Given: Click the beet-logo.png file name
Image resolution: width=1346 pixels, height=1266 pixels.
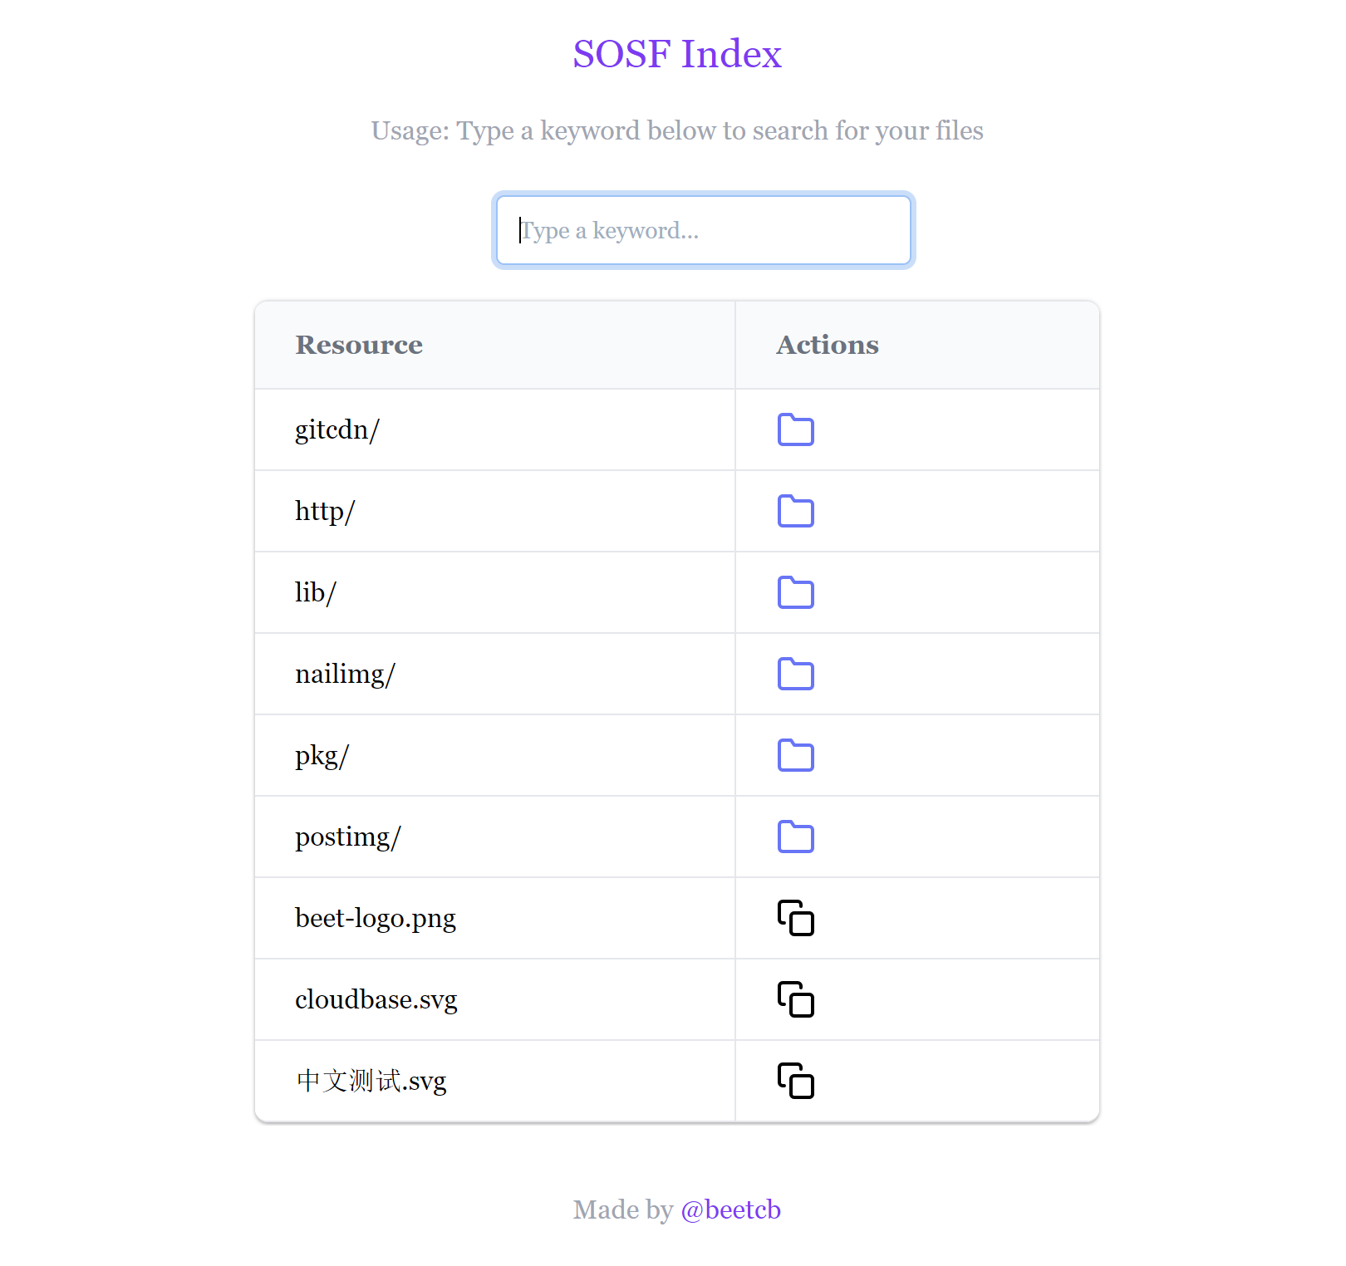Looking at the screenshot, I should pos(375,918).
